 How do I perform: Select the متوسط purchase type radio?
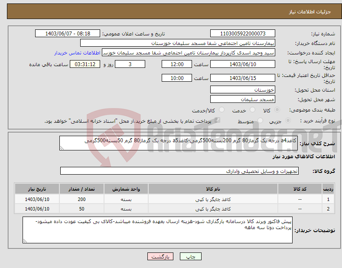[x=260, y=121]
